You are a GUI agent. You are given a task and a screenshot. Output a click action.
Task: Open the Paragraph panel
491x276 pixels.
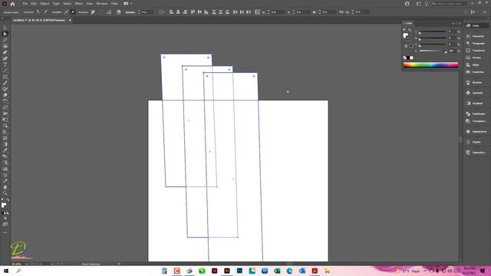(476, 43)
